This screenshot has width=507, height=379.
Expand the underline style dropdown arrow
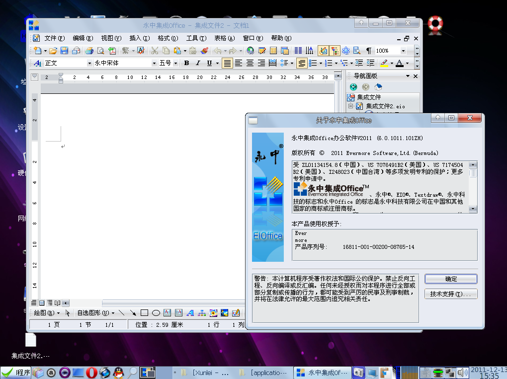[217, 63]
